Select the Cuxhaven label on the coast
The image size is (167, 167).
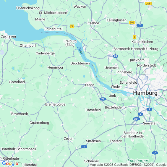coord(8,36)
